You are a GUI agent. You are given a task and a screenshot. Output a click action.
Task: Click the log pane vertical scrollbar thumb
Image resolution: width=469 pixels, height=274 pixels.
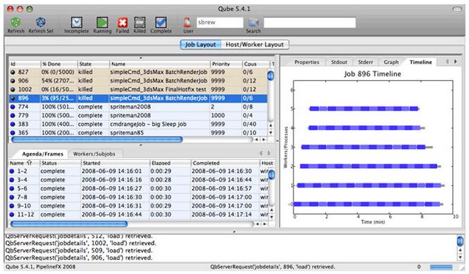460,241
